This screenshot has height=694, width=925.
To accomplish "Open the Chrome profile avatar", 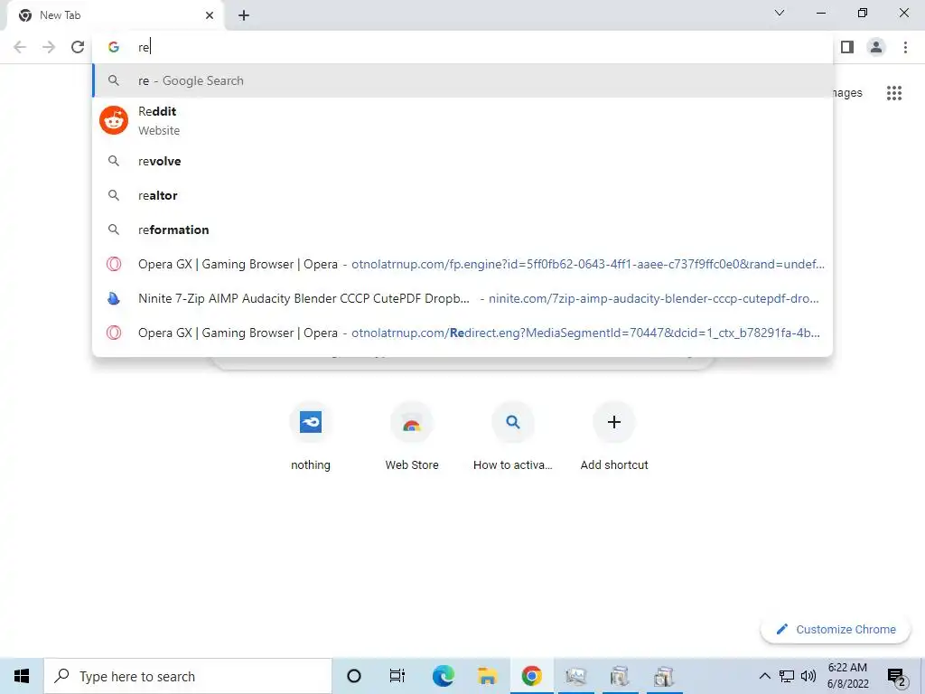I will click(876, 47).
